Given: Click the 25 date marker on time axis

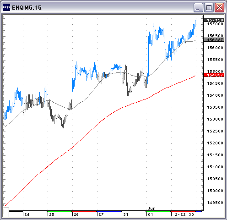Looking at the screenshot, I should [x=52, y=214].
